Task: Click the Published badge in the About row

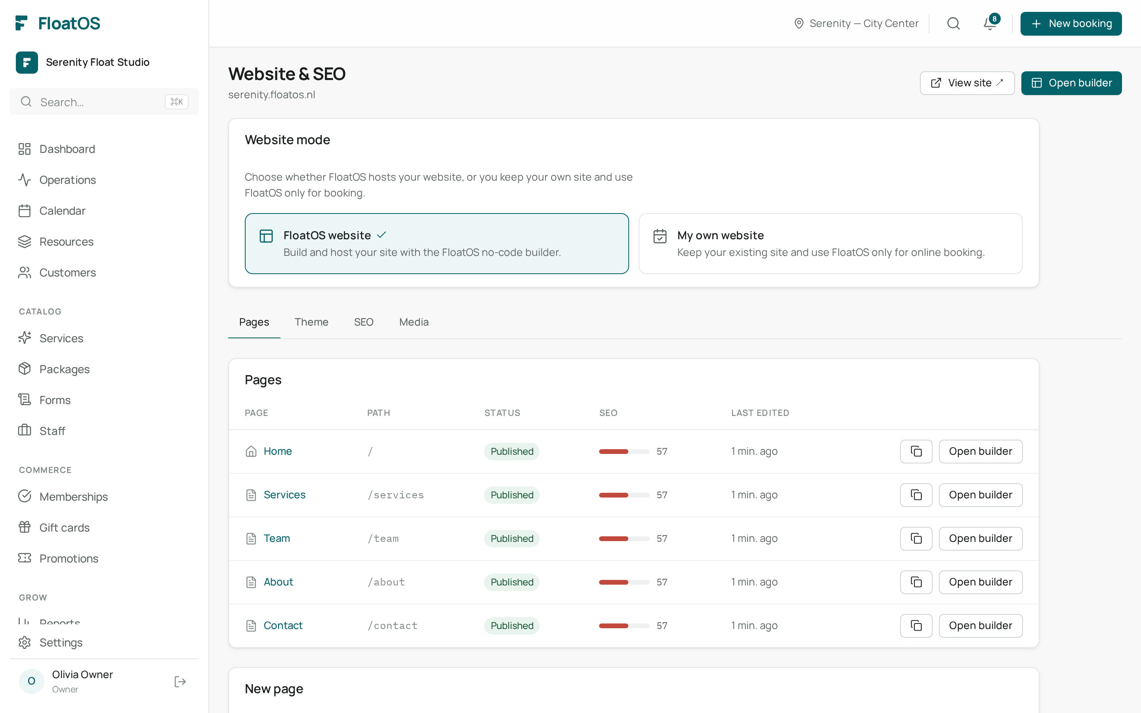Action: pos(511,582)
